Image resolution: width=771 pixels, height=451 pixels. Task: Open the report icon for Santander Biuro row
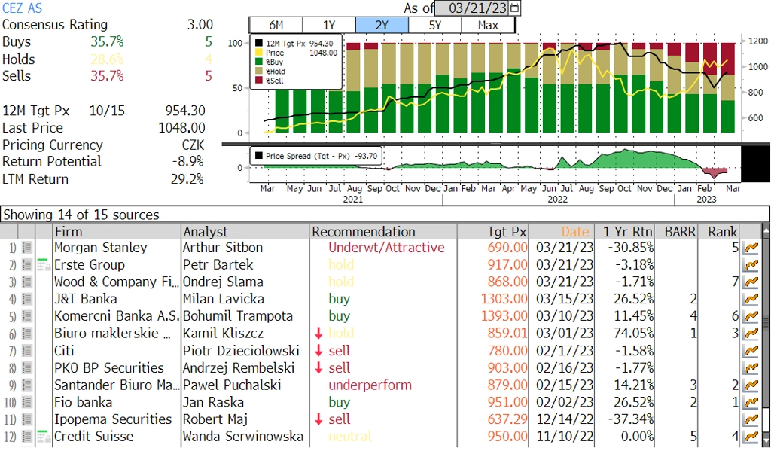click(27, 385)
